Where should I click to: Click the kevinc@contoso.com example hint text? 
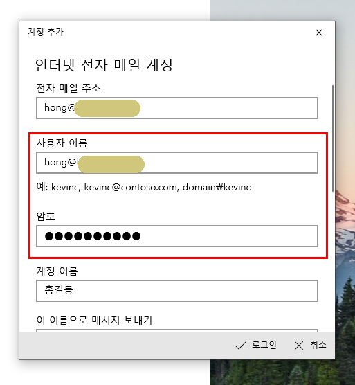click(x=131, y=188)
